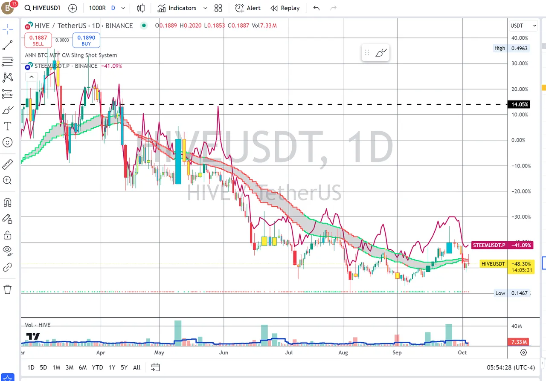Show All available data range
The image size is (546, 381).
coord(136,367)
